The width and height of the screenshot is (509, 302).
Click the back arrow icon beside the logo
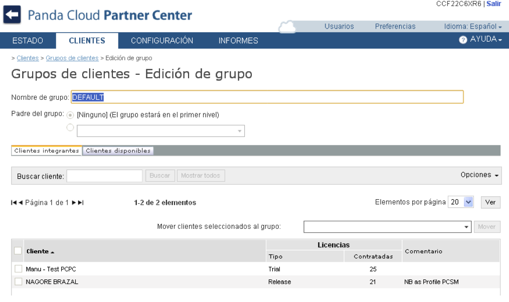(x=12, y=15)
